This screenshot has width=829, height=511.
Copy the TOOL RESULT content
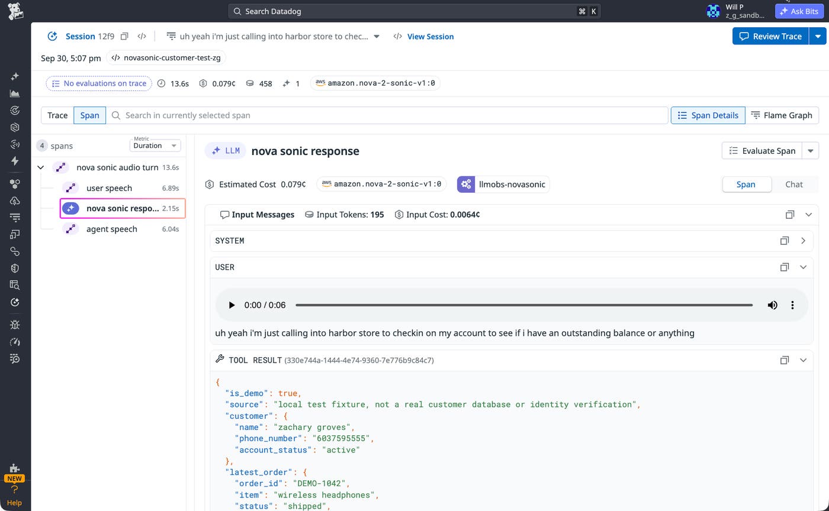(x=784, y=360)
